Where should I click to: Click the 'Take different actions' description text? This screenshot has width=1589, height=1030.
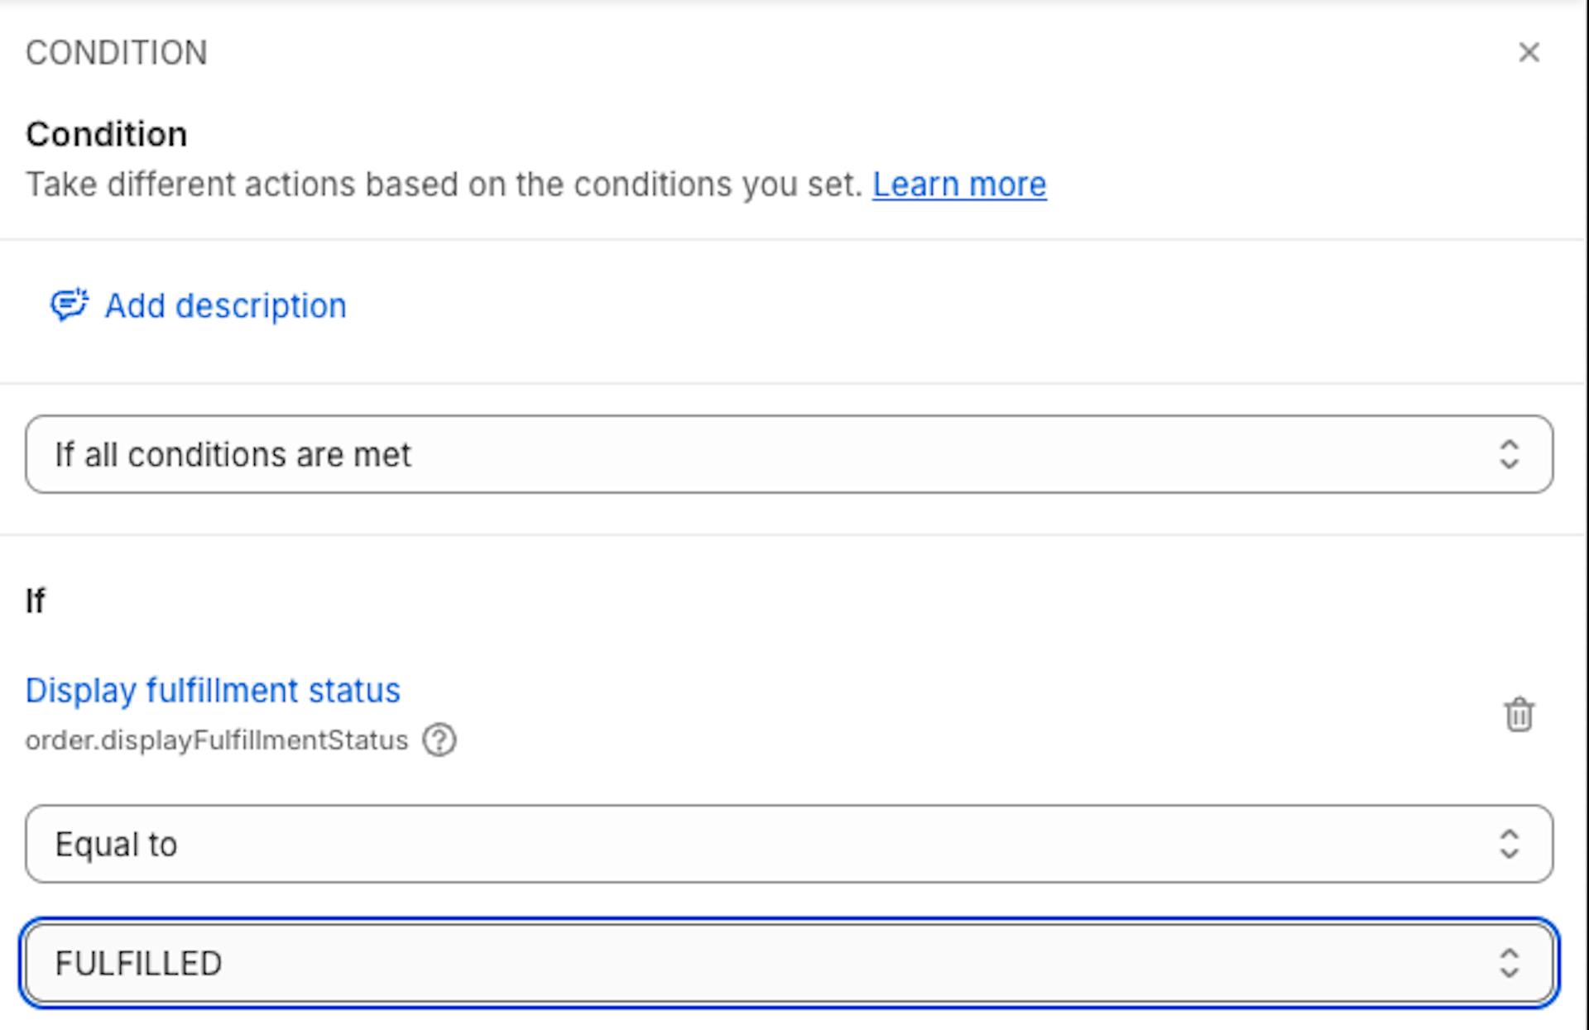pyautogui.click(x=444, y=184)
